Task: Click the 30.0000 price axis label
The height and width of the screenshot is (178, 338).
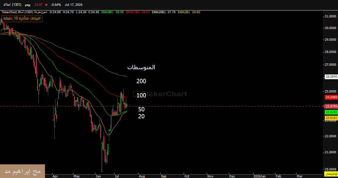Action: (x=331, y=28)
